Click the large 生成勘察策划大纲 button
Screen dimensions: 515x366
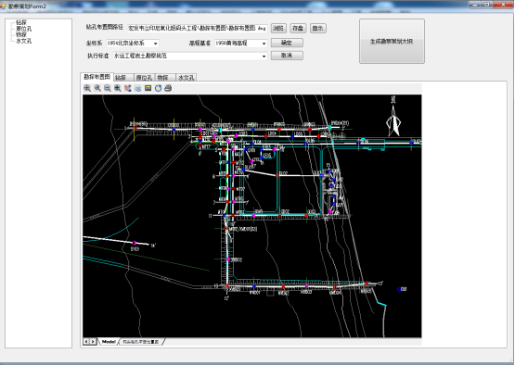tap(392, 42)
